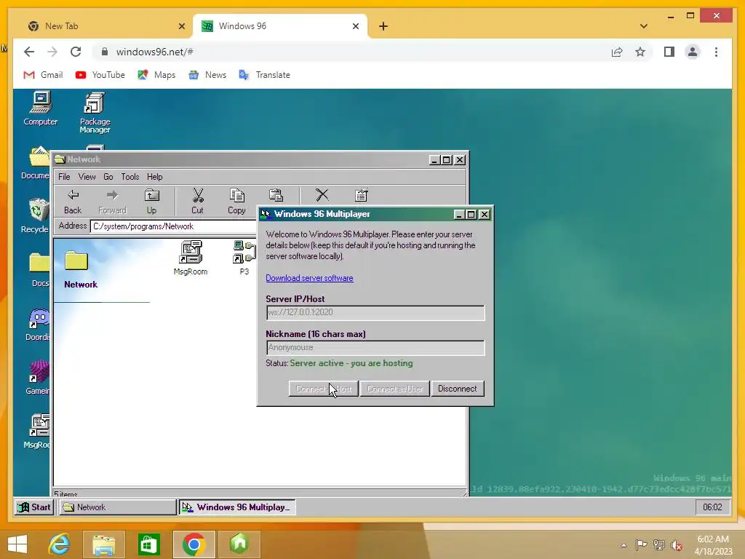
Task: Open the MsgRoom desktop shortcut icon
Action: (x=37, y=431)
